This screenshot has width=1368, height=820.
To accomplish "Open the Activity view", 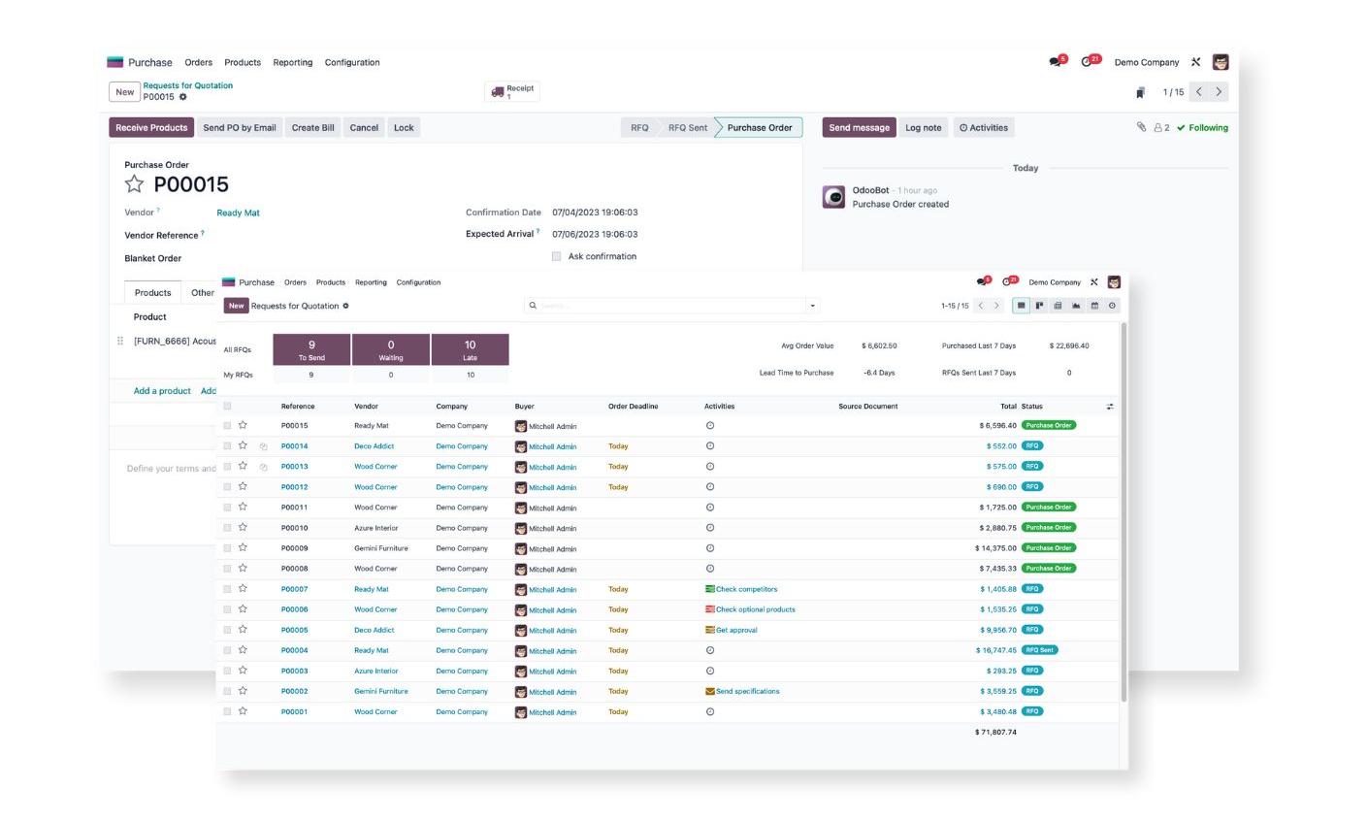I will click(x=1110, y=305).
